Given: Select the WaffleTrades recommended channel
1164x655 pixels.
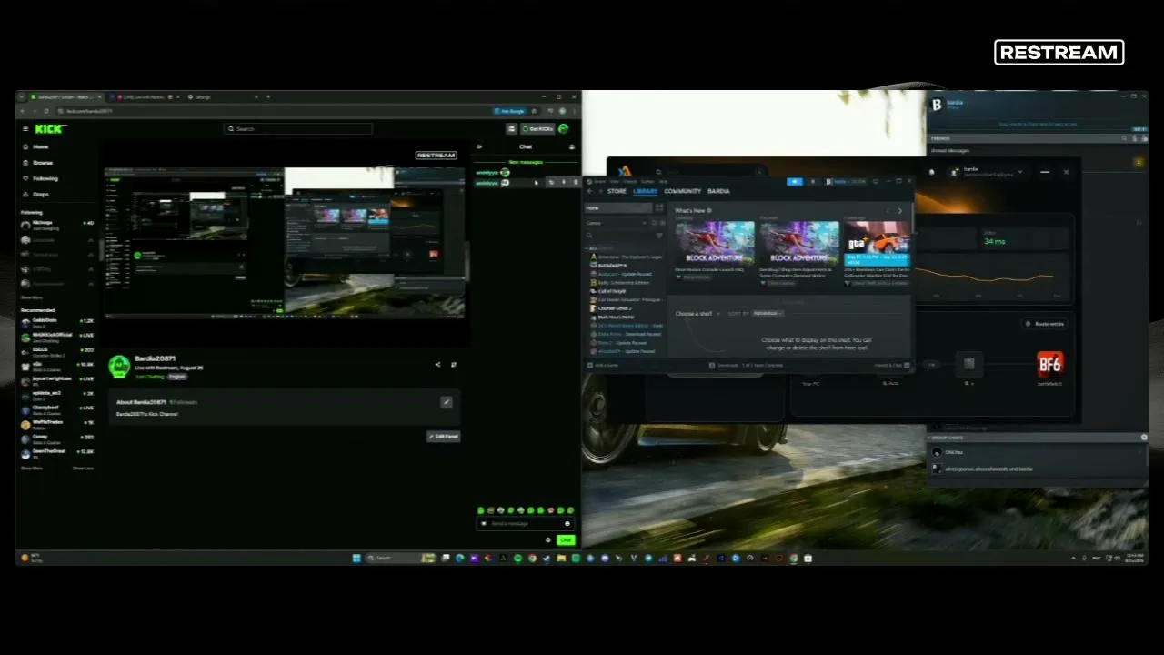Looking at the screenshot, I should point(59,424).
